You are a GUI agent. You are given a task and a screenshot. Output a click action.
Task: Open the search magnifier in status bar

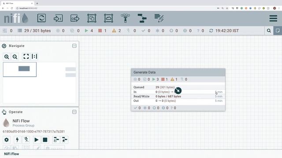(269, 31)
